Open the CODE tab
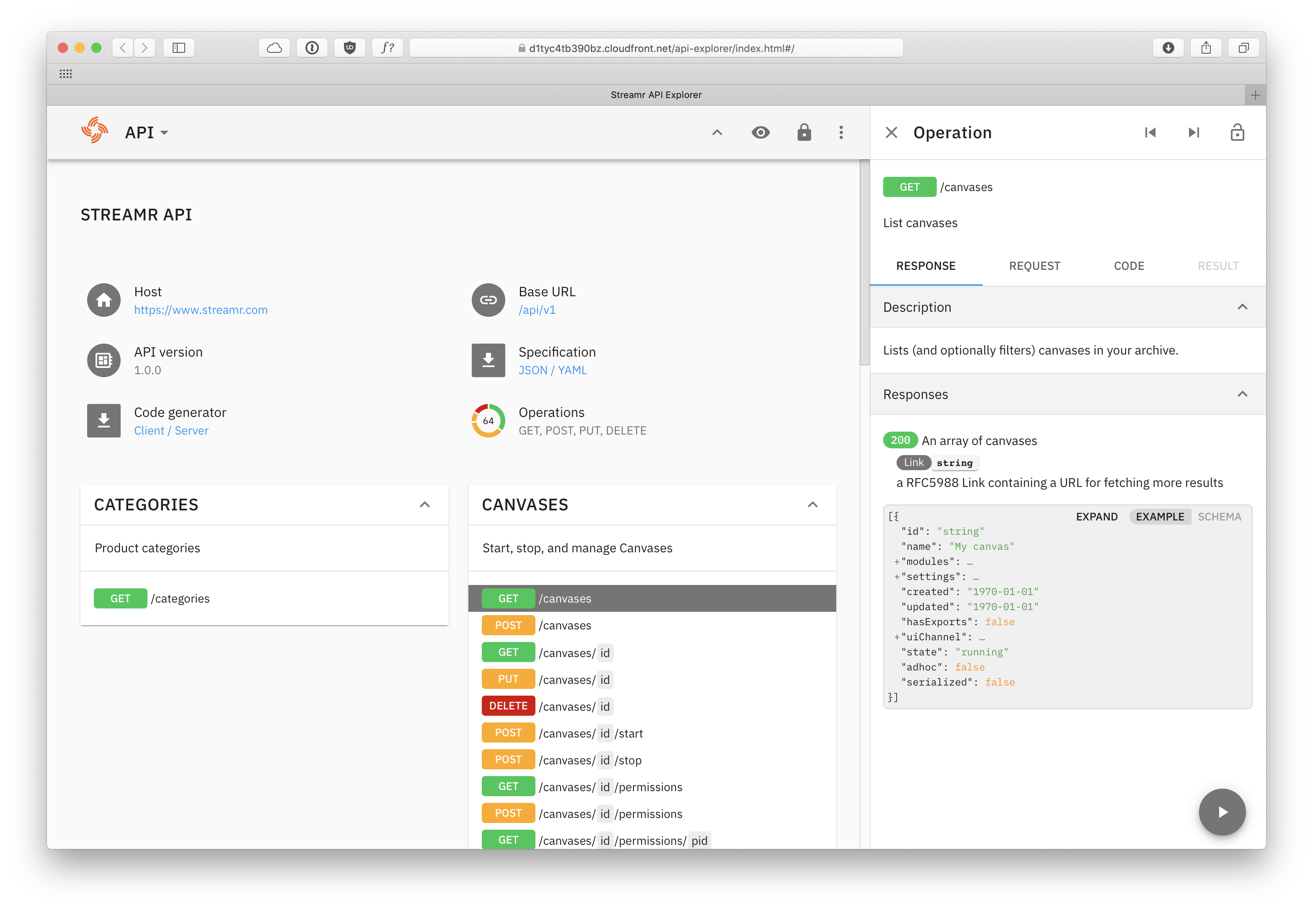This screenshot has width=1313, height=911. [x=1128, y=266]
